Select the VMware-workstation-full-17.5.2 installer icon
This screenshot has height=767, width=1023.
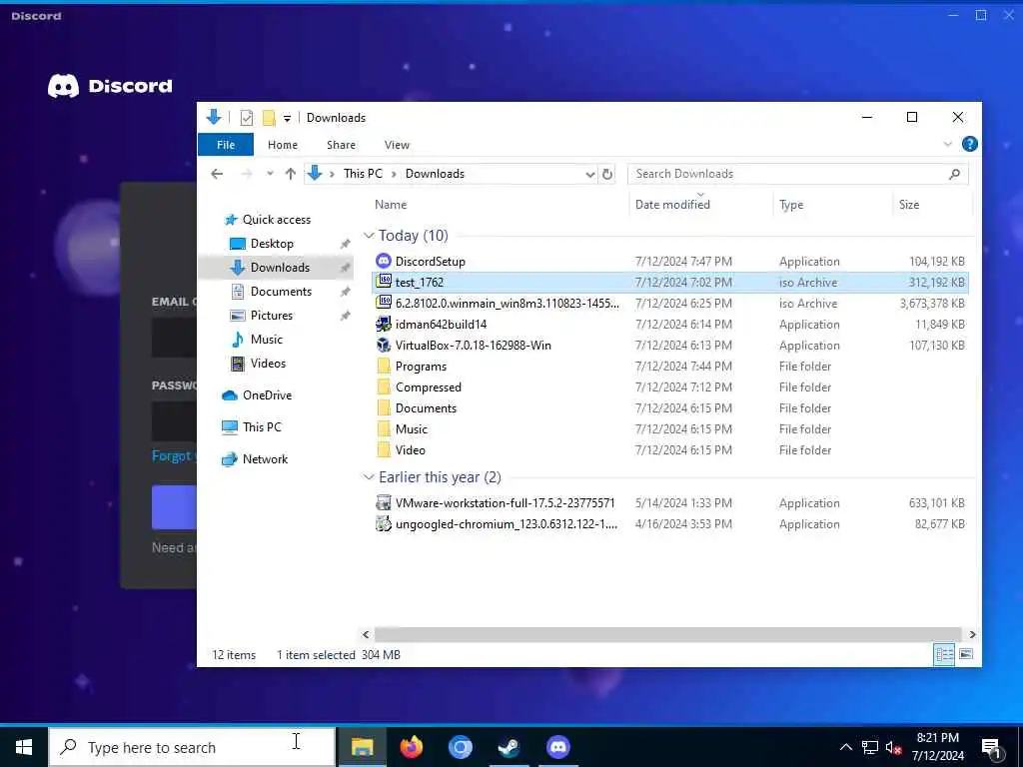[384, 503]
